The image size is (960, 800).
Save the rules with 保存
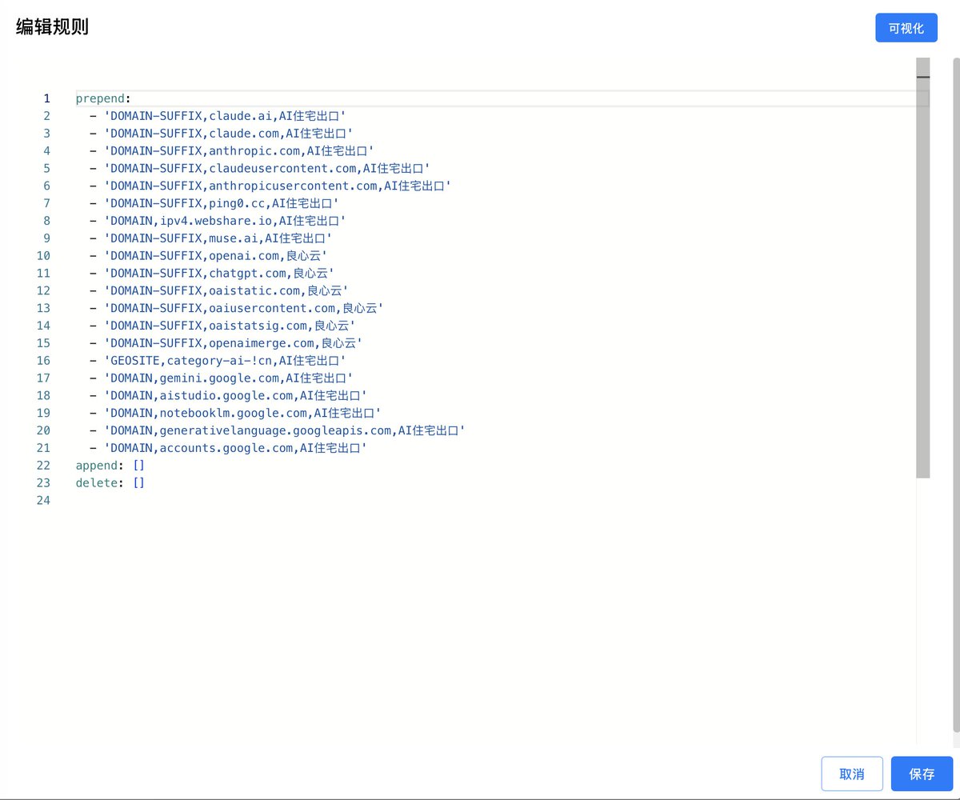pos(922,774)
